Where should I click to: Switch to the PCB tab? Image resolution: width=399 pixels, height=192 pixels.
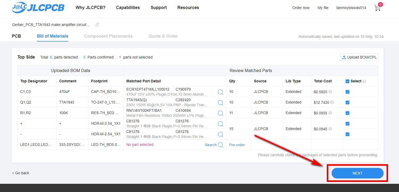[x=16, y=36]
